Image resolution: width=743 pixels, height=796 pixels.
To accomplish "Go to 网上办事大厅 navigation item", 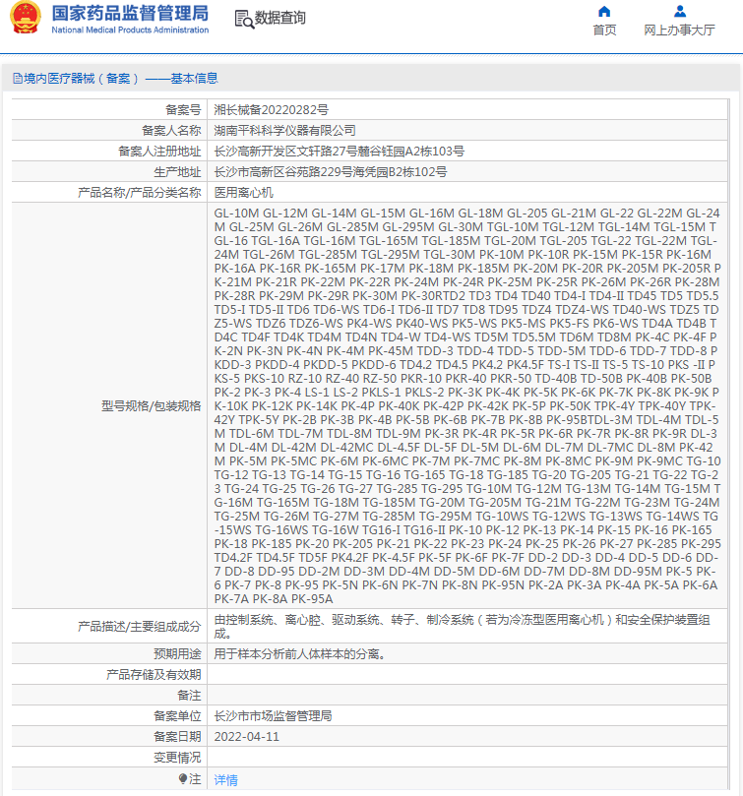I will coord(679,31).
